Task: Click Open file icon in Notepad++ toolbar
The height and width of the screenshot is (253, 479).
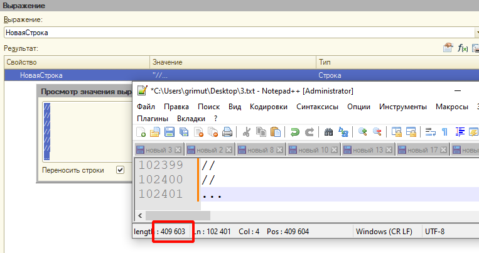Action: 155,132
